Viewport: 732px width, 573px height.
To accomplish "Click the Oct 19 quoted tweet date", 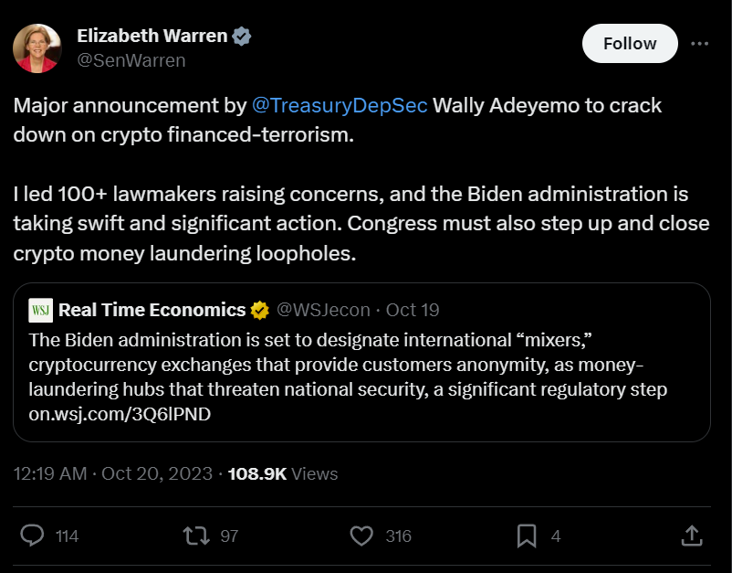I will 413,310.
